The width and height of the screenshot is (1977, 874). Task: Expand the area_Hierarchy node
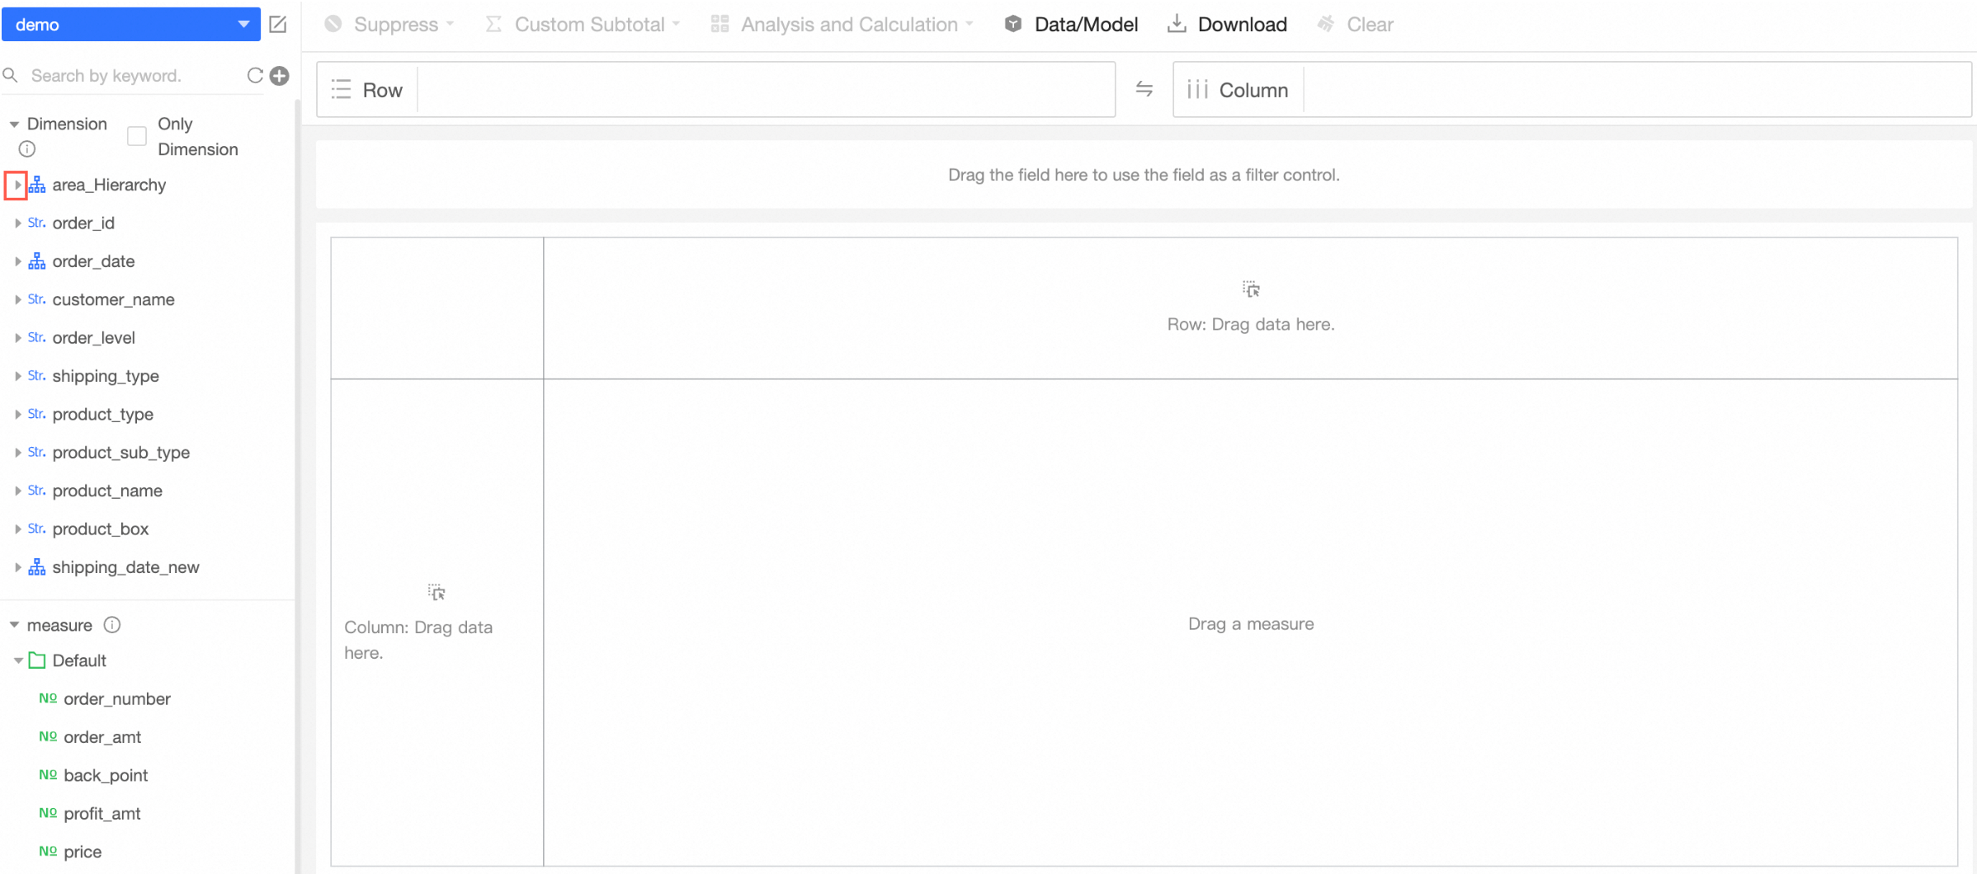17,186
